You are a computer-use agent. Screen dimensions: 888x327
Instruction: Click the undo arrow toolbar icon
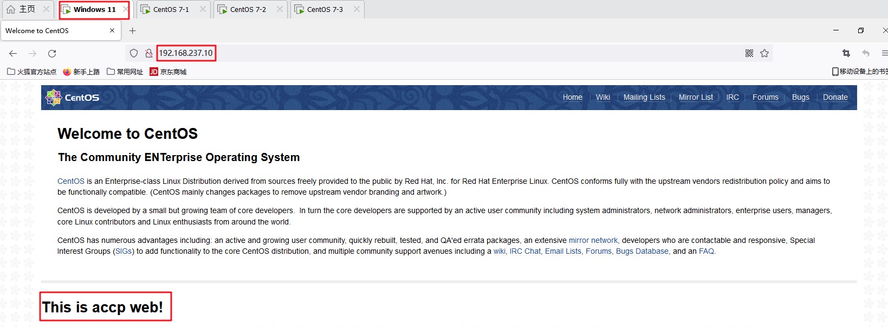click(x=866, y=53)
